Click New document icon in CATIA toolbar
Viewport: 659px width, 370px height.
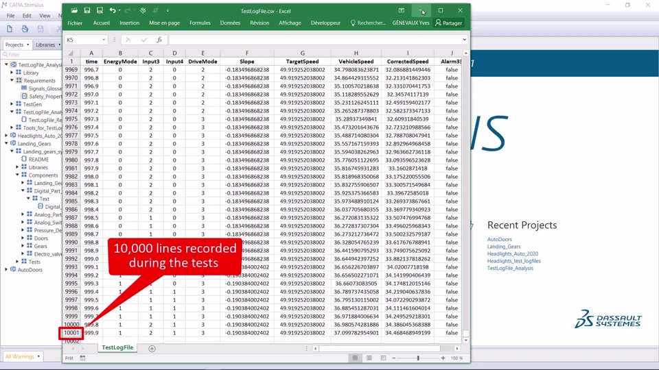pos(9,29)
